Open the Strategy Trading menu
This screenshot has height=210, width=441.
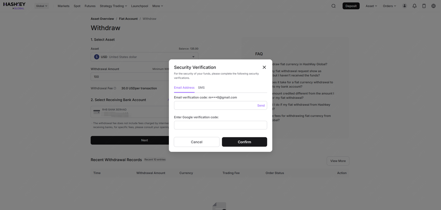113,6
